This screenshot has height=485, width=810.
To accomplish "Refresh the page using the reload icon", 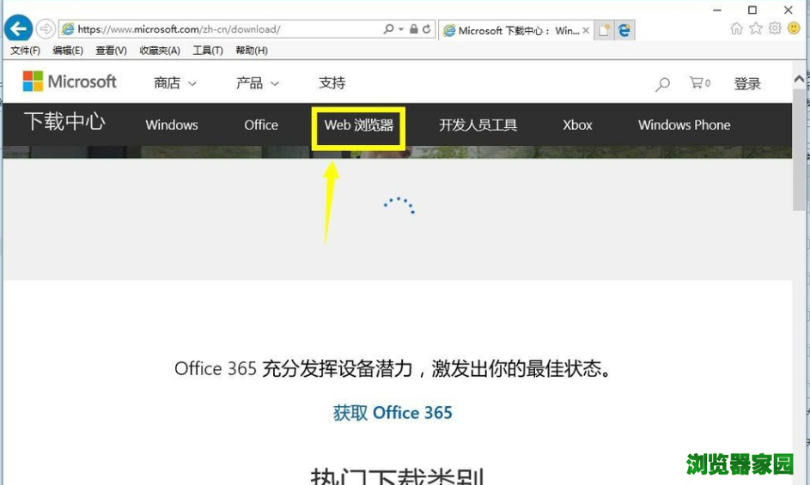I will 427,29.
